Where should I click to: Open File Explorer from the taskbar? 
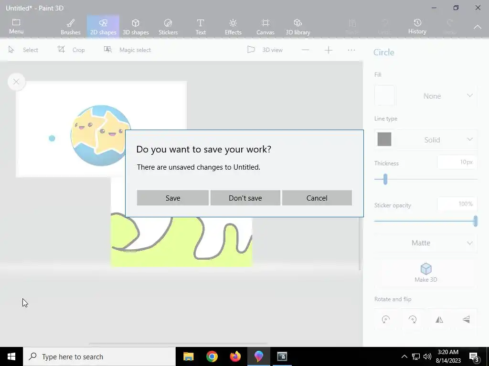(x=188, y=356)
